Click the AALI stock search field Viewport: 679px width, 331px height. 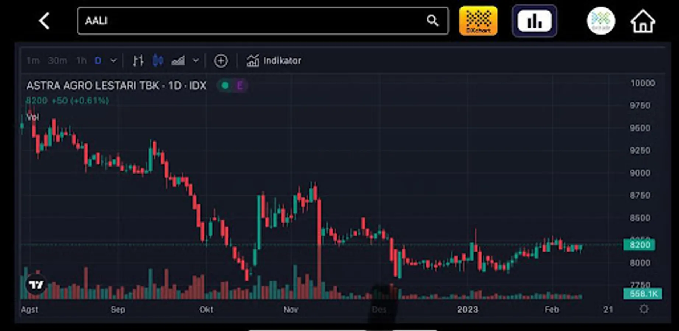[263, 21]
